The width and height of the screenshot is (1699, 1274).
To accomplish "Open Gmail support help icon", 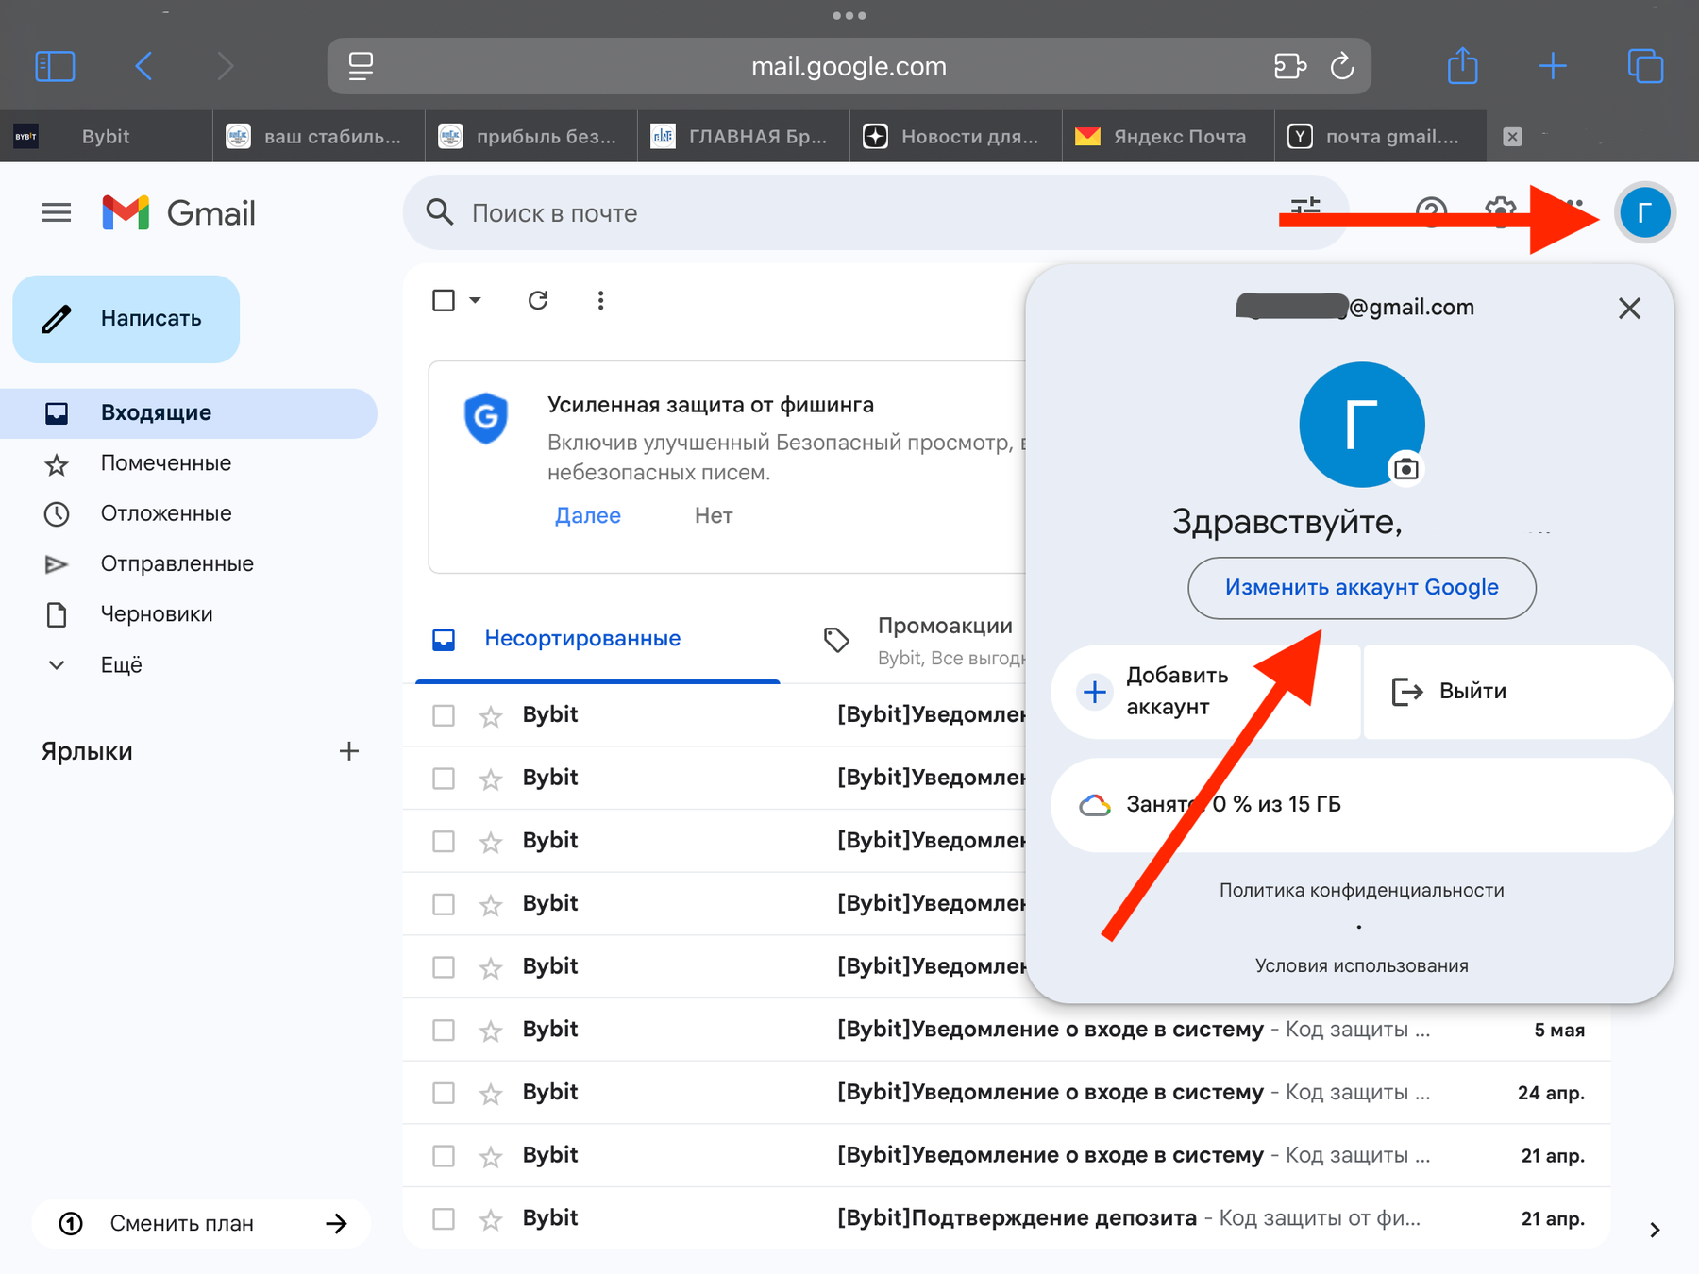I will [x=1431, y=212].
